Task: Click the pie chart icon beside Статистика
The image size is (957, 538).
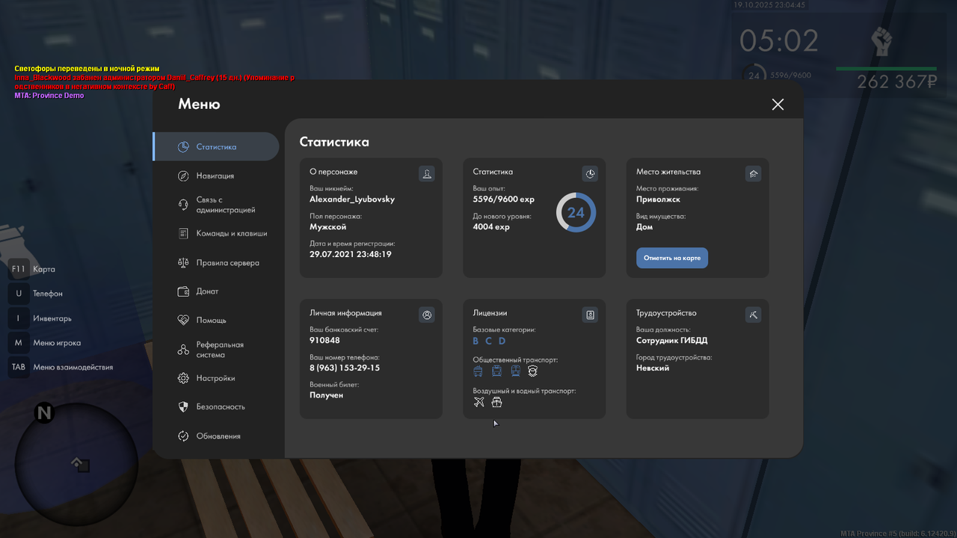Action: (183, 146)
